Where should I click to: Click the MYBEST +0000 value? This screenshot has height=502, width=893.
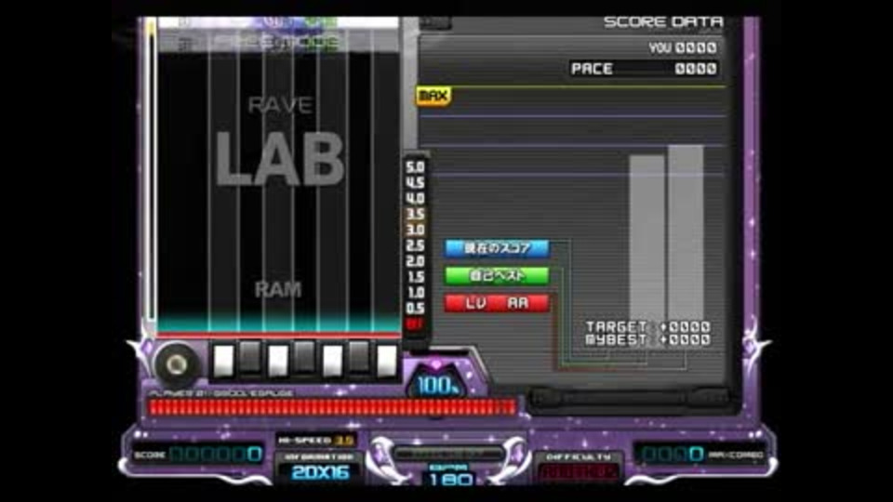(648, 340)
